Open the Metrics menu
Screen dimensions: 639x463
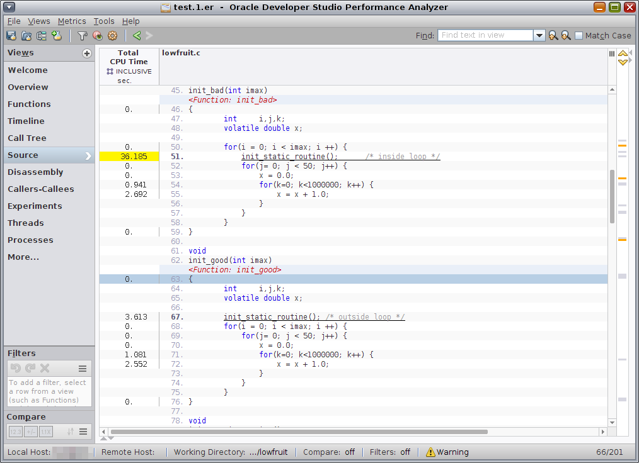(72, 21)
